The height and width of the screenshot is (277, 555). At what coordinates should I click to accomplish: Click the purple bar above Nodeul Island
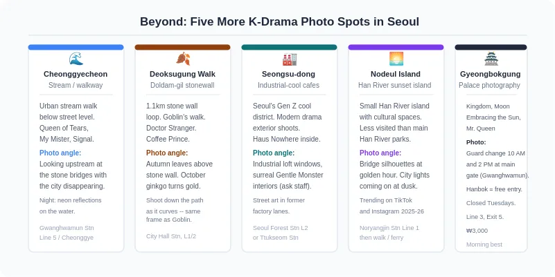[396, 47]
